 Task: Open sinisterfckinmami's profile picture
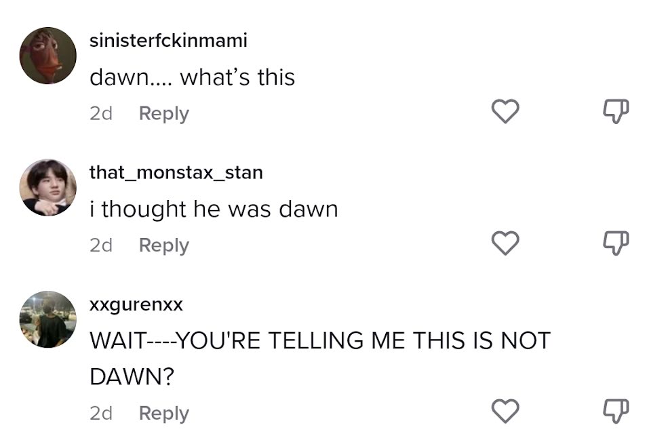(x=47, y=56)
